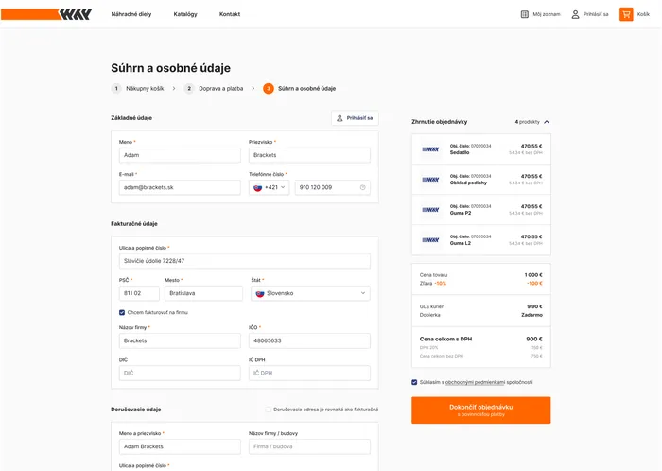
Task: Toggle Chcem fakturovať na firmu checkbox
Action: [122, 312]
